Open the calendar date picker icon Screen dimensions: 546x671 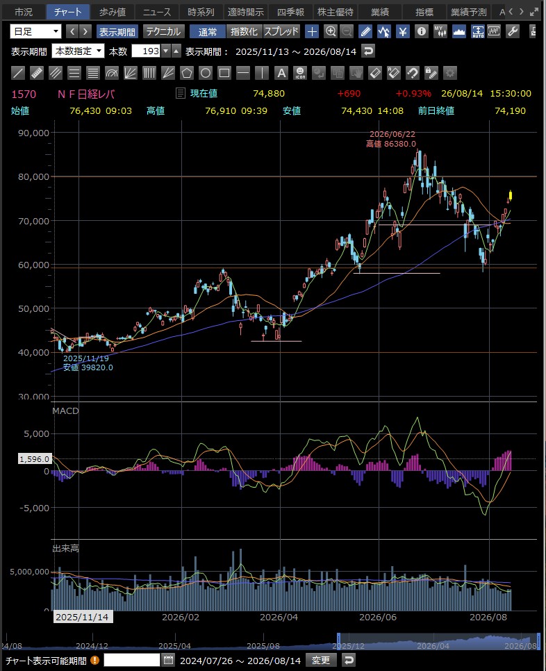[x=169, y=661]
